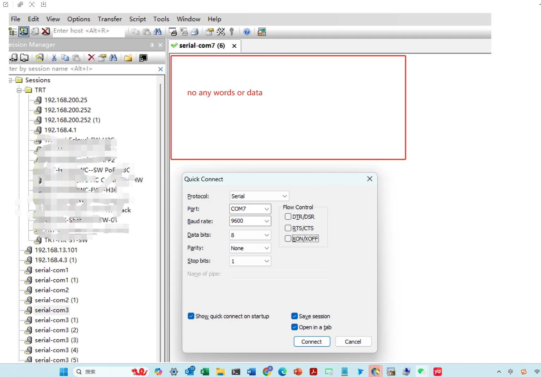Image resolution: width=541 pixels, height=377 pixels.
Task: Click Connect in Tab icon in Session Manager
Action: coord(13,57)
